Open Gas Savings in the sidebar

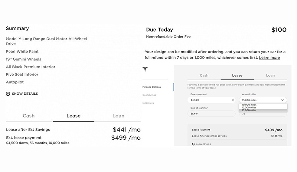(149, 95)
